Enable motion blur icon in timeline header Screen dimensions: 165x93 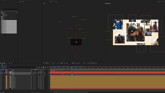tap(45, 67)
